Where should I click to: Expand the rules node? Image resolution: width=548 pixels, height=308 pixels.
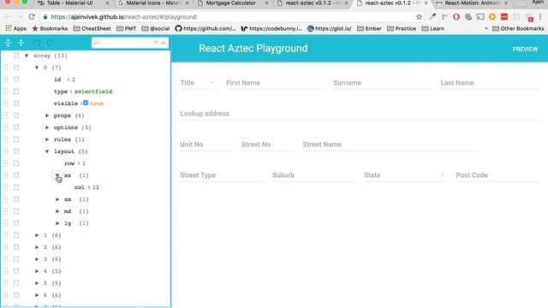point(47,139)
